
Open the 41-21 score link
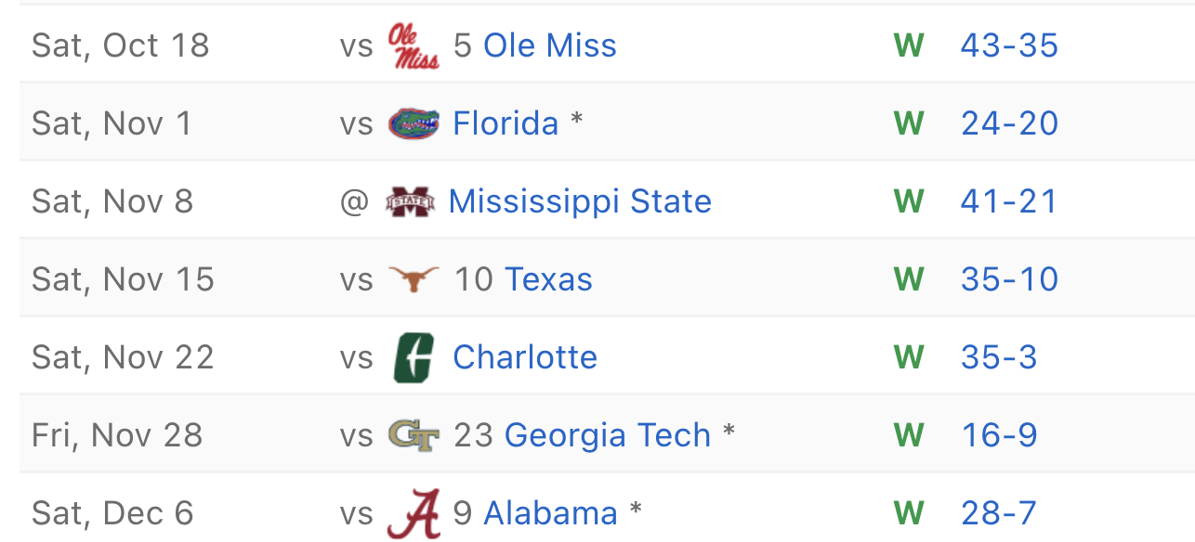click(x=1009, y=201)
